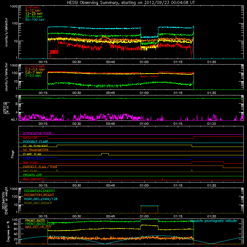This screenshot has height=247, width=247.
Task: Click the GOES15 axis title
Action: point(6,108)
